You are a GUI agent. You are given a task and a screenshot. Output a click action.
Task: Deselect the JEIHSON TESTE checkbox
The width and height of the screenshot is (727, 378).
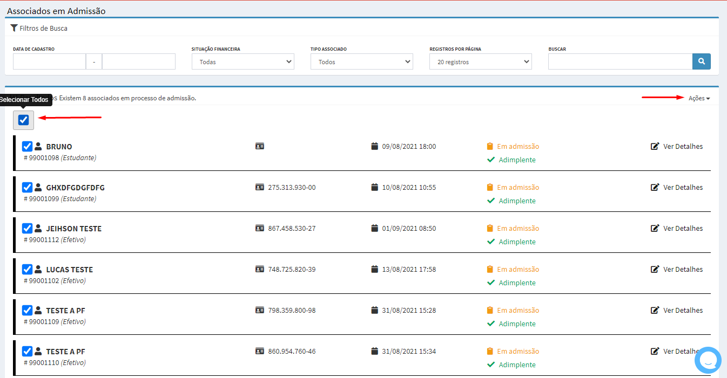tap(27, 229)
